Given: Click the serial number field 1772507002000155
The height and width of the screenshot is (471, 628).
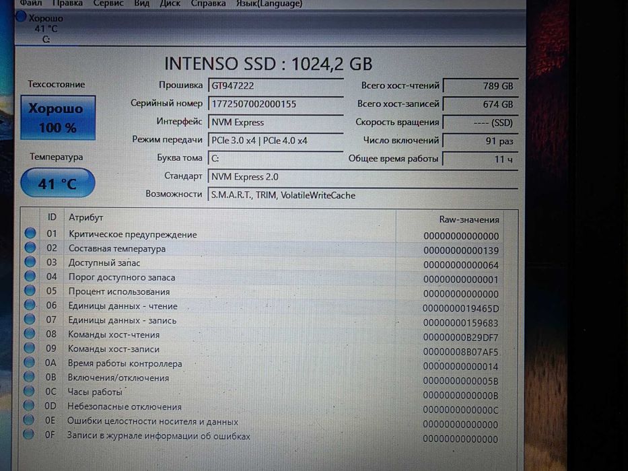Looking at the screenshot, I should click(x=275, y=104).
